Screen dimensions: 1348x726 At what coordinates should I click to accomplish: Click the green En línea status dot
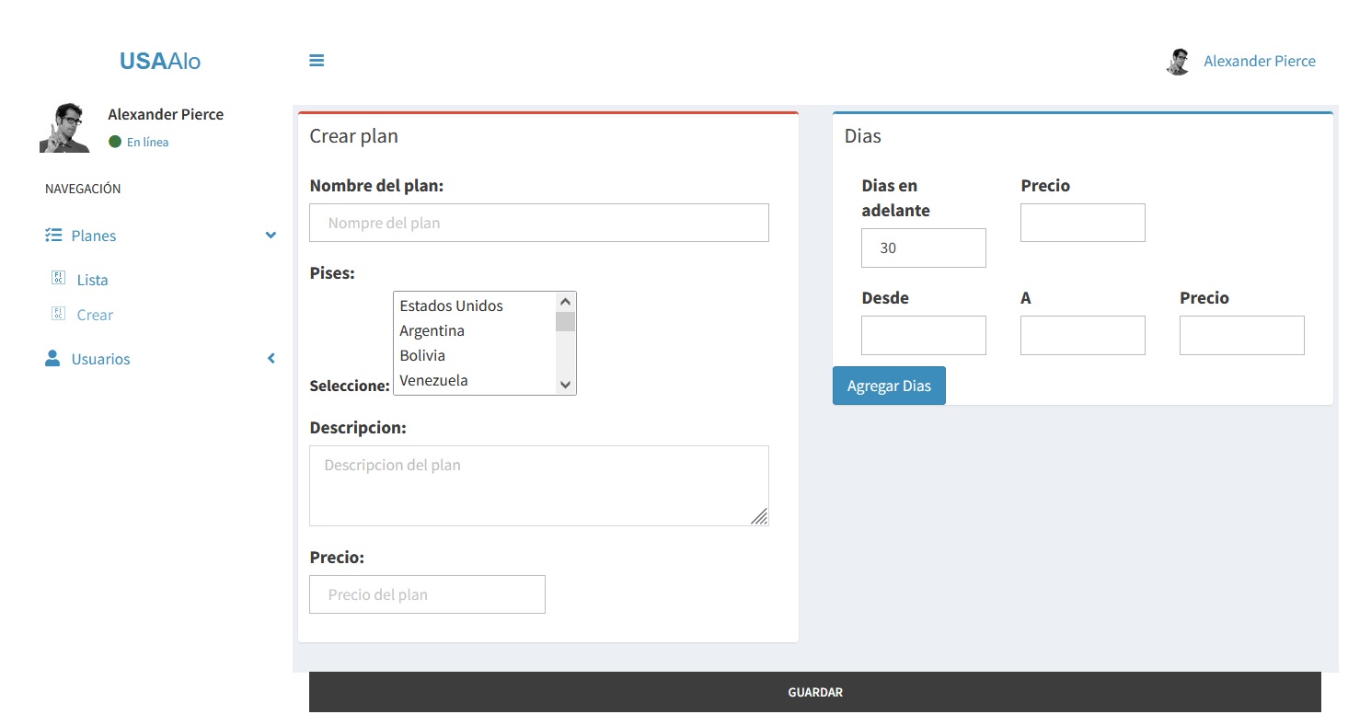point(115,142)
